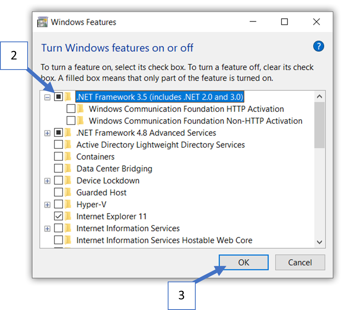The width and height of the screenshot is (354, 310).
Task: Click the scrollbar up arrow
Action: click(320, 96)
